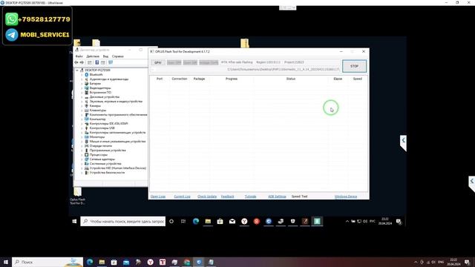The height and width of the screenshot is (267, 475).
Task: Expand the Аудиовходы и аудиовыходы category
Action: coord(82,79)
